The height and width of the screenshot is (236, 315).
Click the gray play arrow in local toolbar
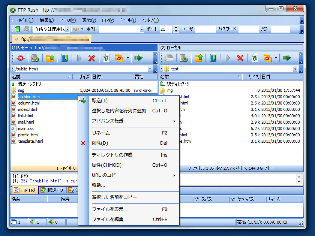228,58
